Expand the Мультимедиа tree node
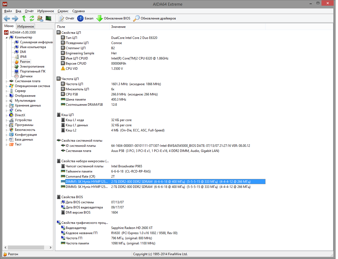Viewport: 338px width, 259px height. (x=6, y=101)
